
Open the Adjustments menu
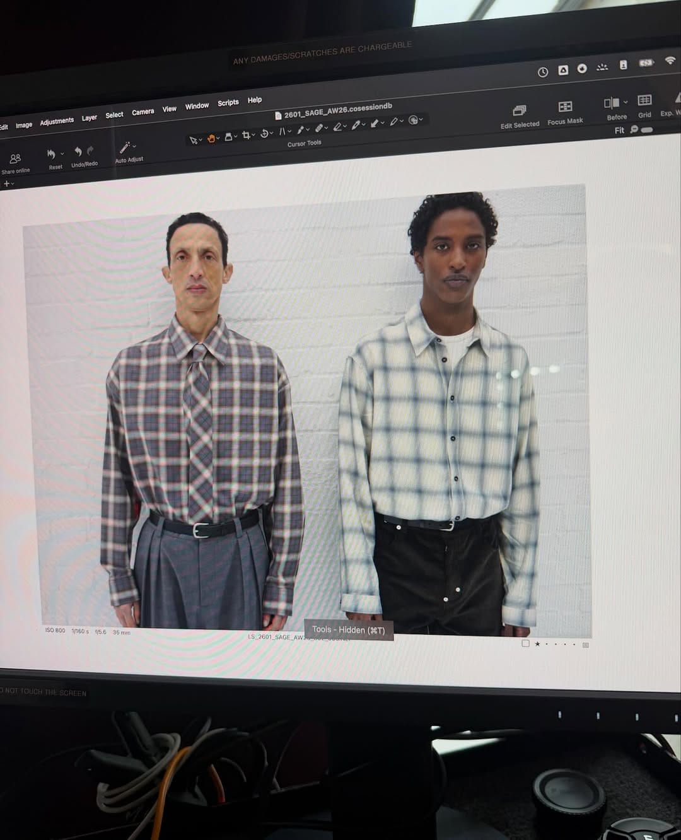coord(57,121)
